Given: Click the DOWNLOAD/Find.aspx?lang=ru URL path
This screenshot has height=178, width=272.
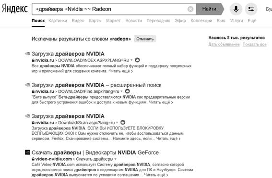Looking at the screenshot, I should coord(89,91).
